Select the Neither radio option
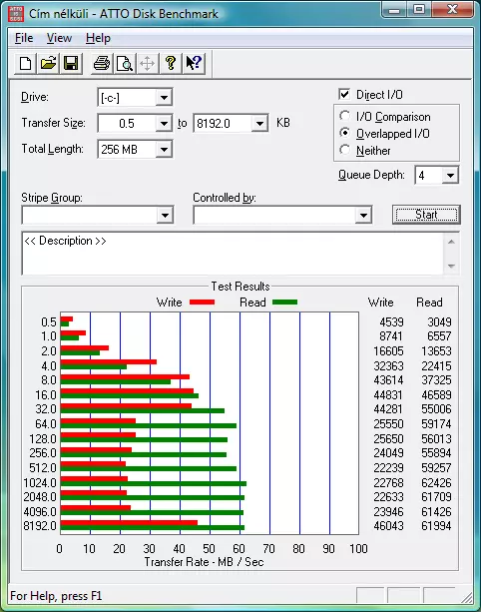This screenshot has width=481, height=612. pos(345,150)
